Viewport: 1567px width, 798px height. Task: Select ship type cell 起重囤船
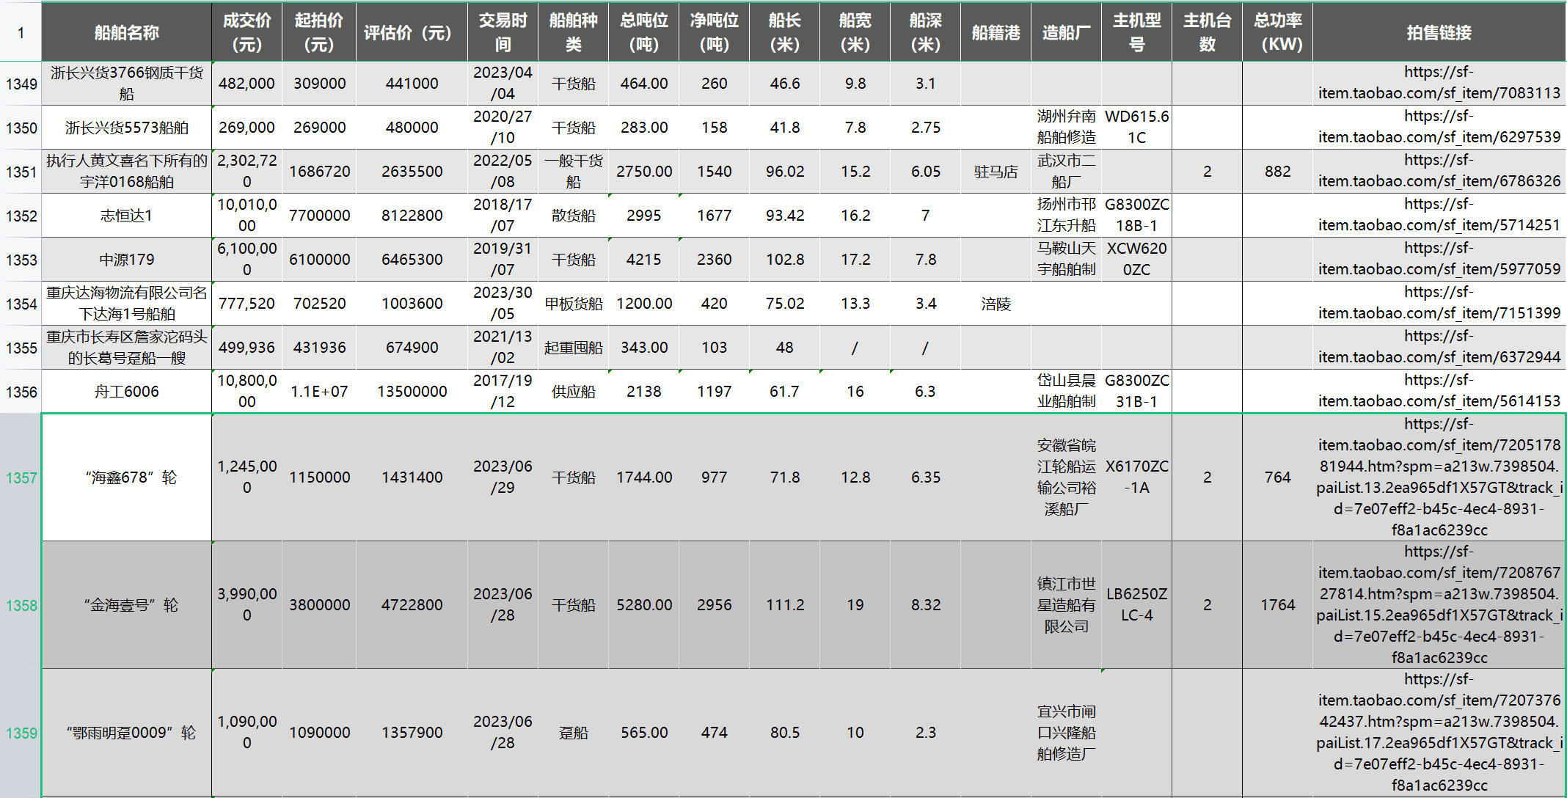573,348
